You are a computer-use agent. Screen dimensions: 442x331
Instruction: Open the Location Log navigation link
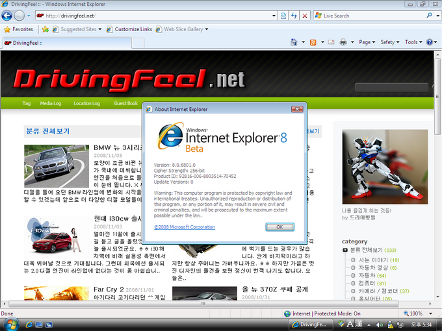point(87,103)
